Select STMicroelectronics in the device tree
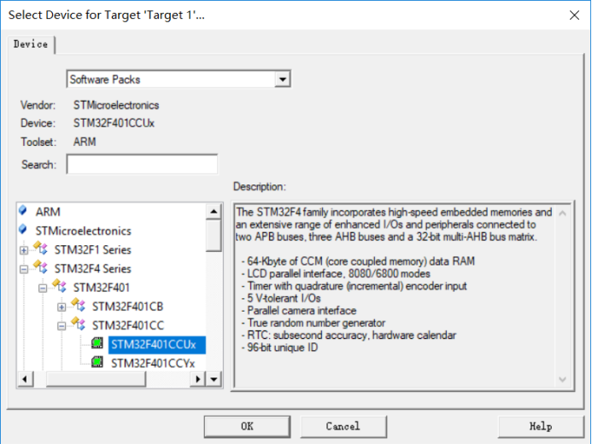This screenshot has width=592, height=444. pos(84,231)
